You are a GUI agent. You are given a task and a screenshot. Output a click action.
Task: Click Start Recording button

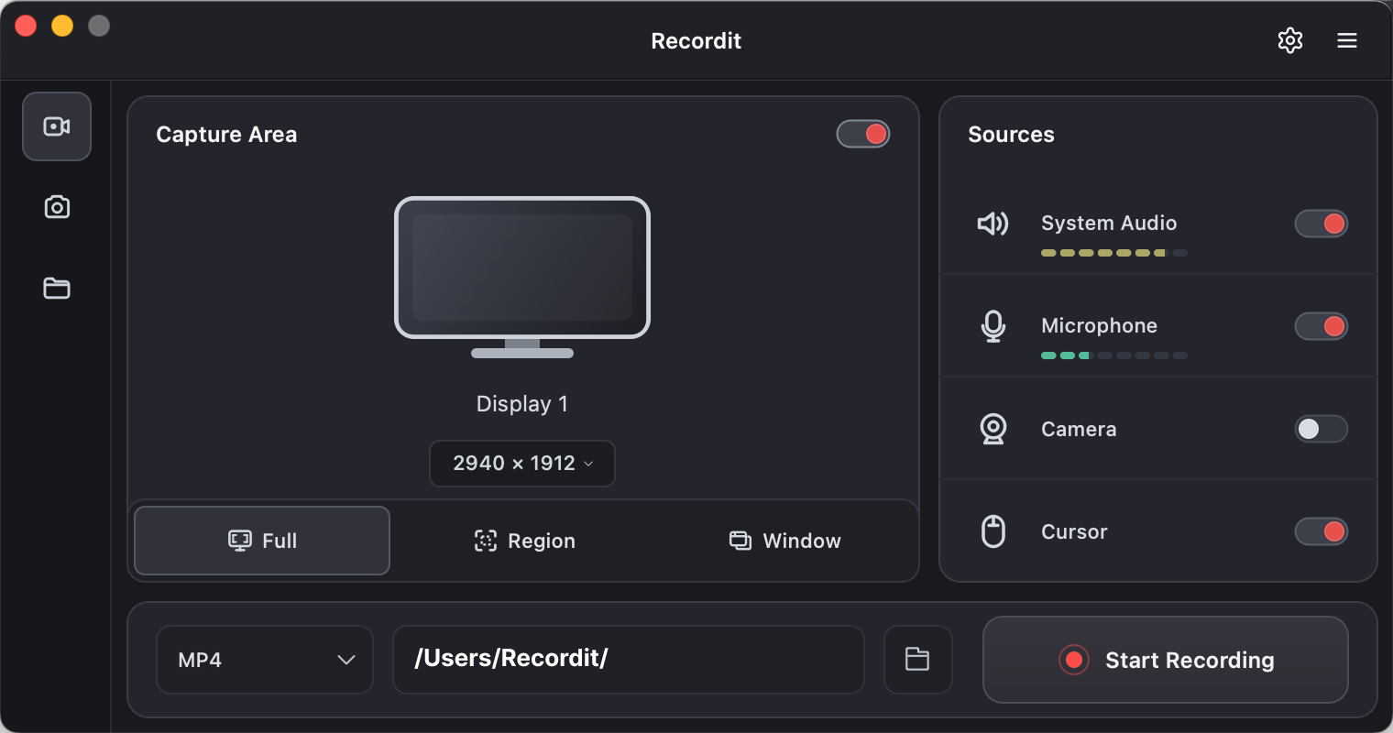coord(1166,660)
